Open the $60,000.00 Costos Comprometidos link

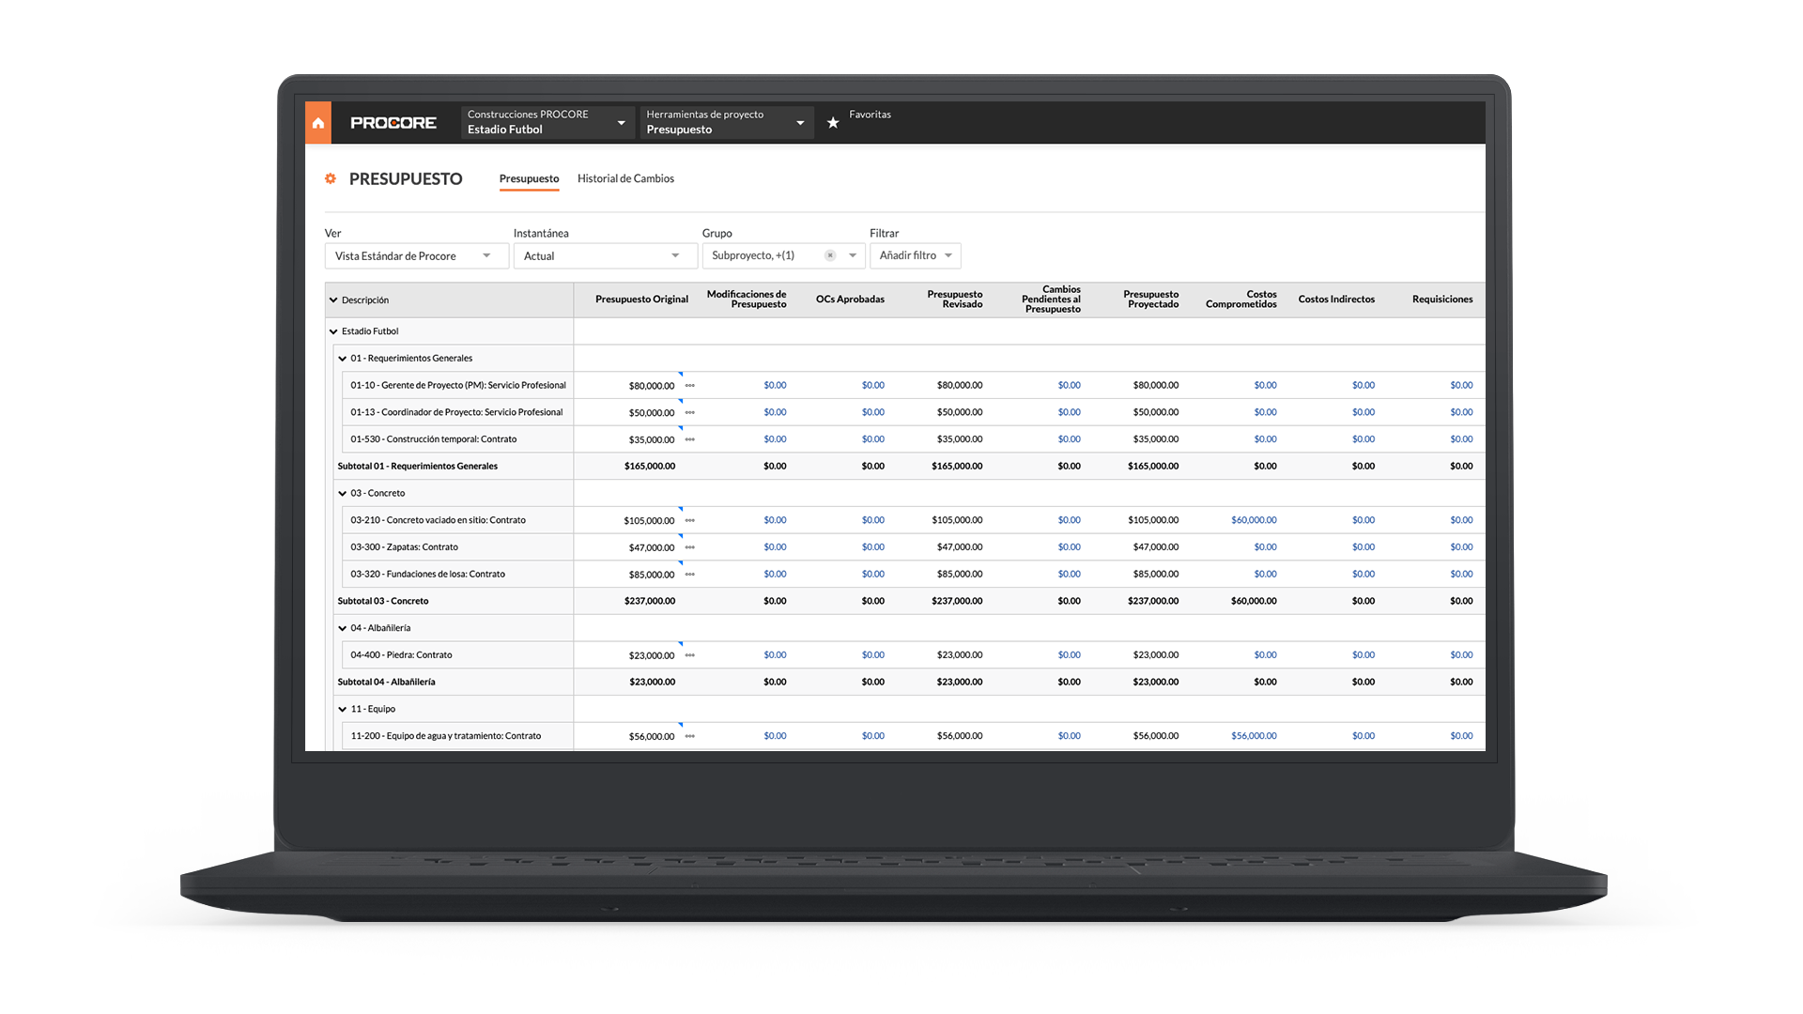coord(1254,520)
